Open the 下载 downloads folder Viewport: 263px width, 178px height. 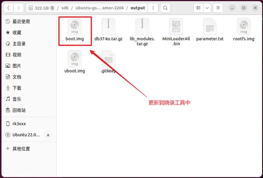[x=29, y=88]
